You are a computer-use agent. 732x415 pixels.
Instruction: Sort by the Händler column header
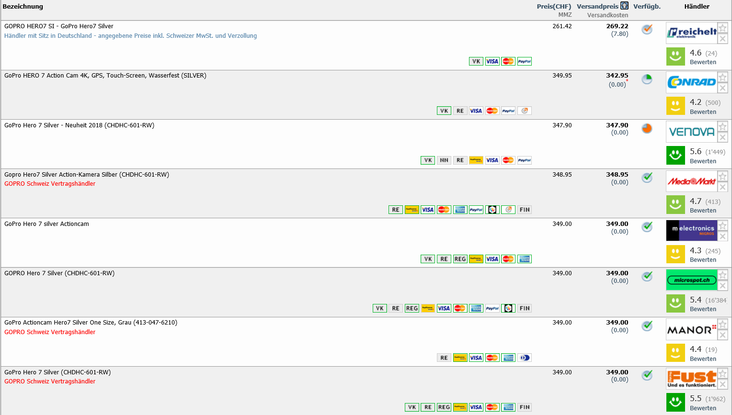pyautogui.click(x=697, y=6)
